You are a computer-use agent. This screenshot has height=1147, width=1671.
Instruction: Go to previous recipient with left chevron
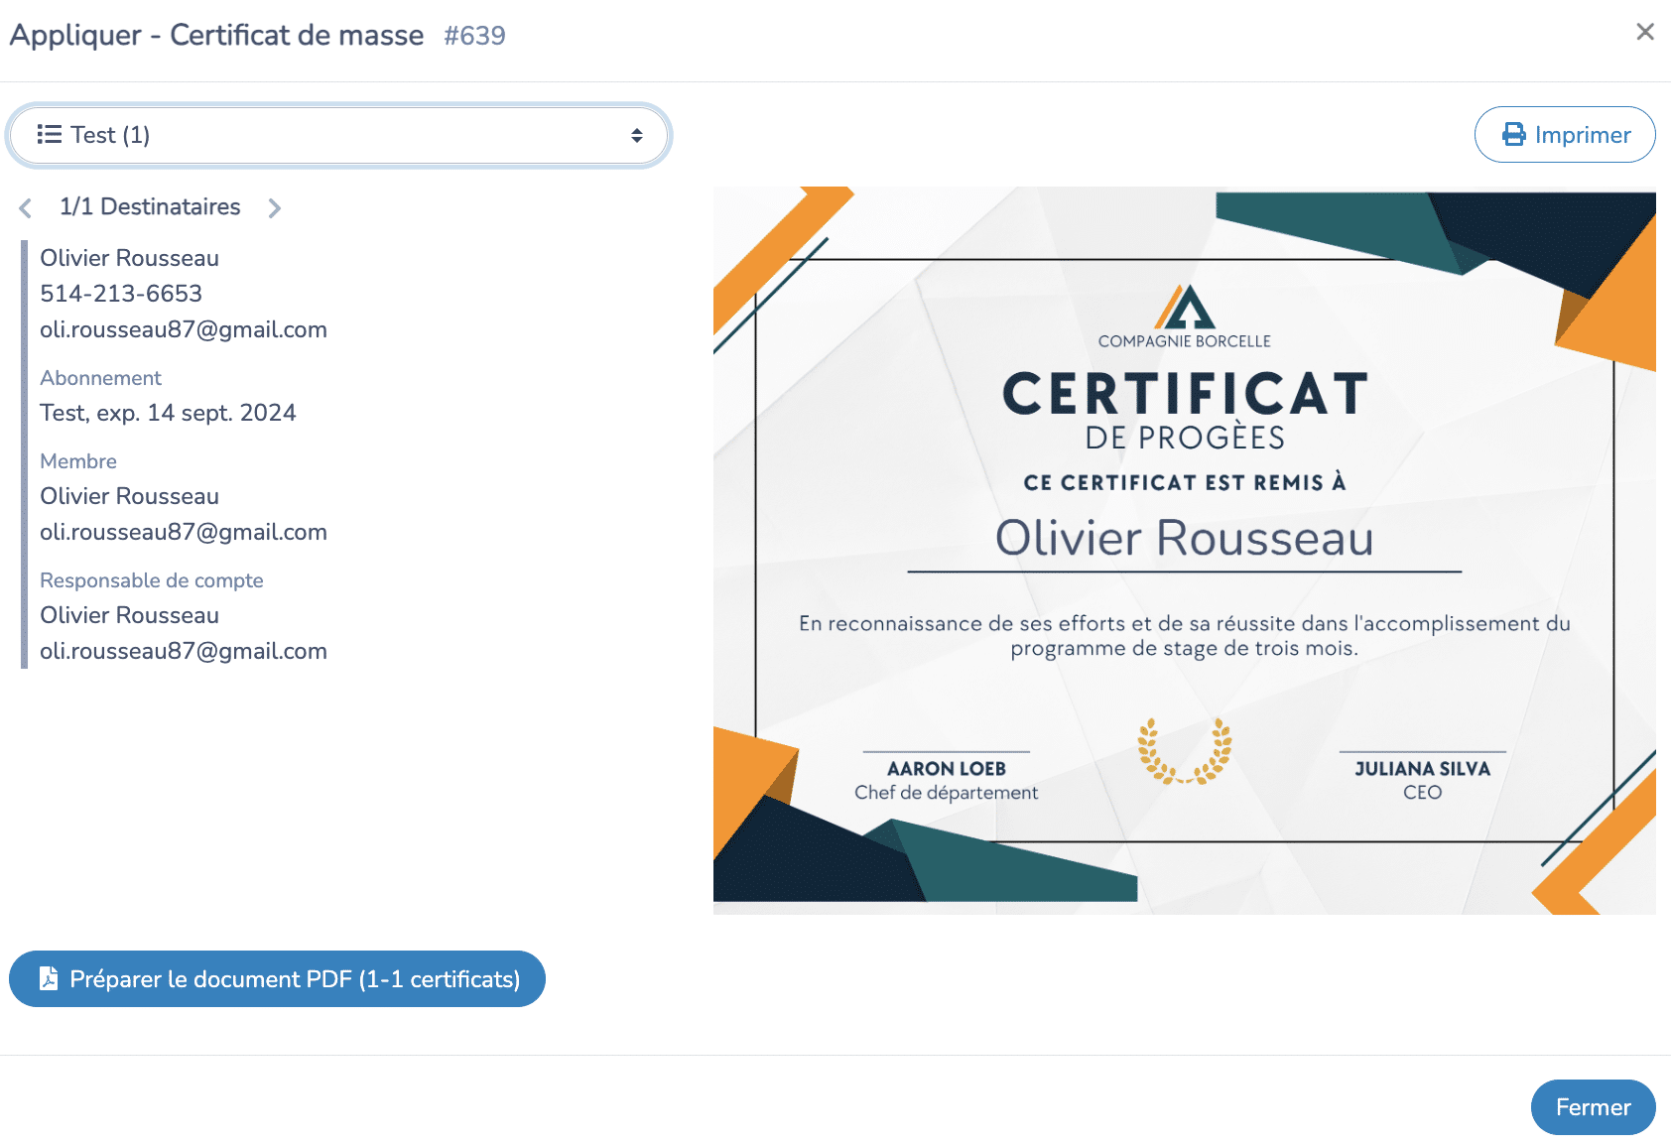tap(26, 207)
